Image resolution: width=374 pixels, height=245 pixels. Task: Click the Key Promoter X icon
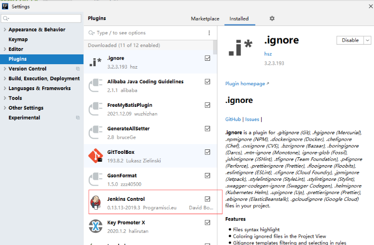click(95, 226)
